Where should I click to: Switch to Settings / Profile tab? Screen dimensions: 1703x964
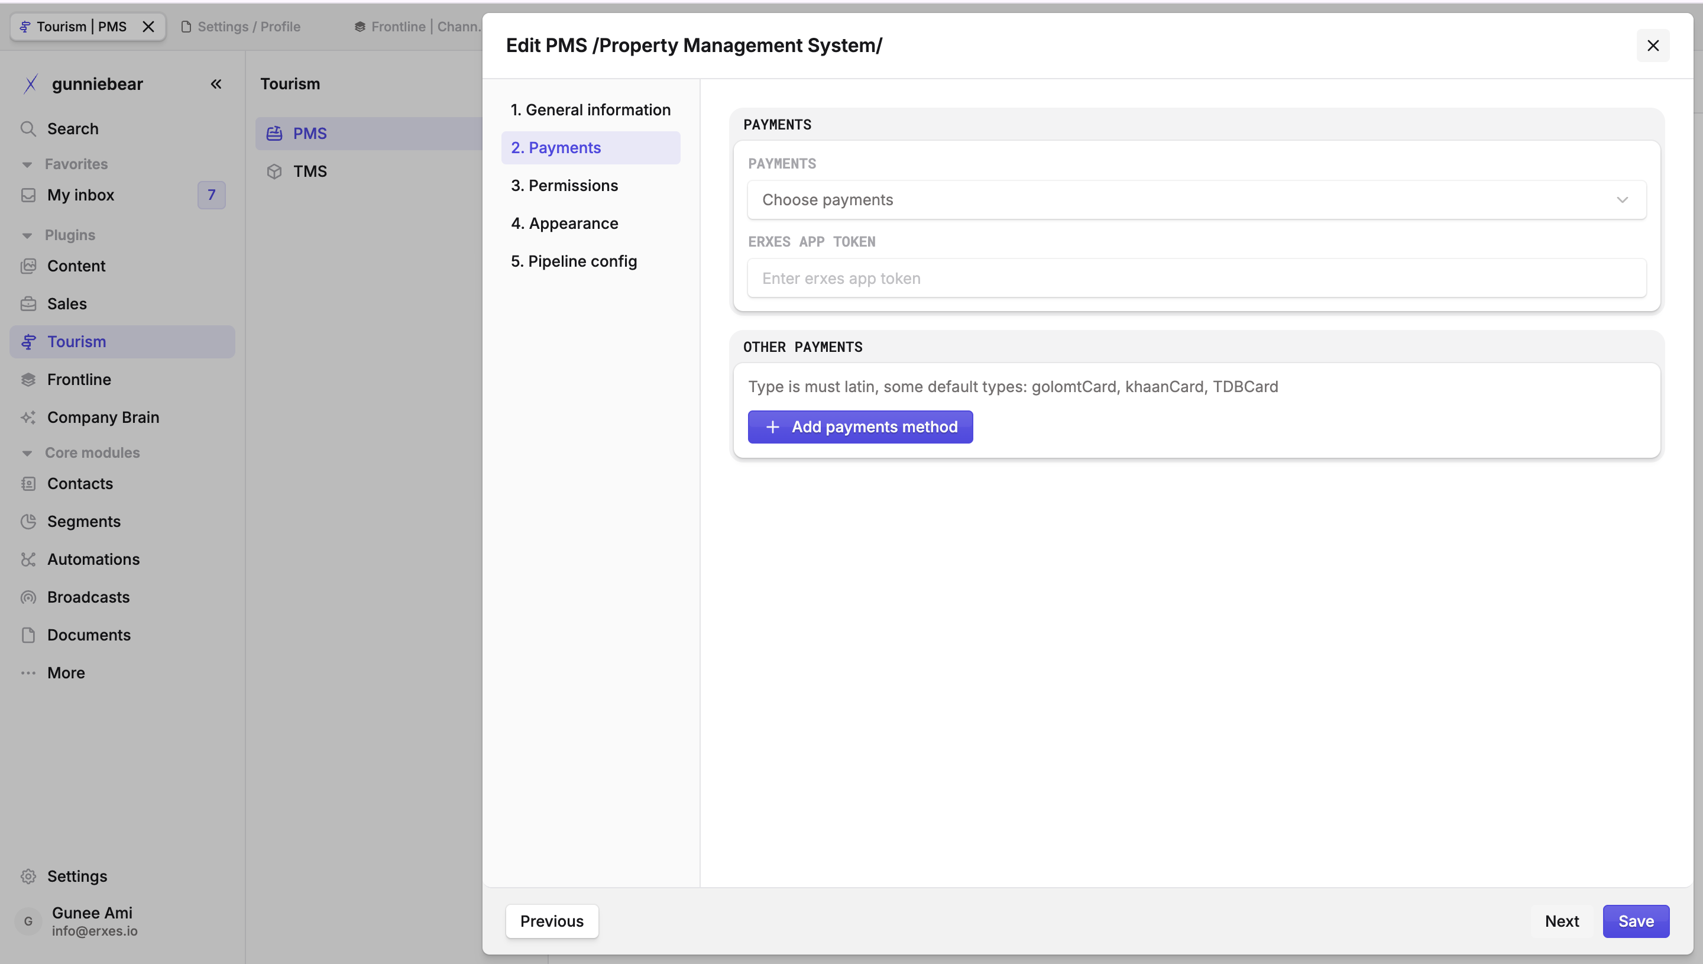pyautogui.click(x=241, y=27)
